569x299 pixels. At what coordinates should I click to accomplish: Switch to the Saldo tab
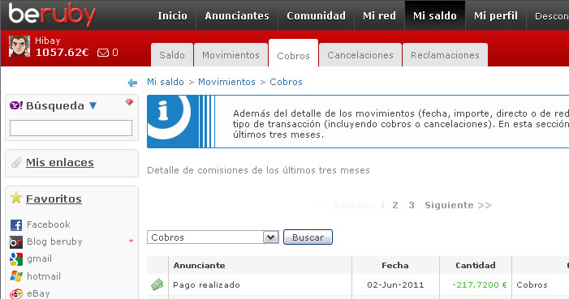172,55
